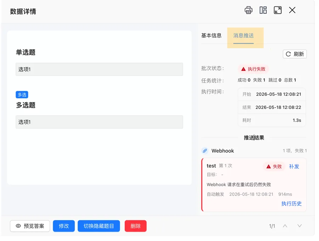
Task: Click '1 项, 失败 1' summary
Action: [x=295, y=151]
